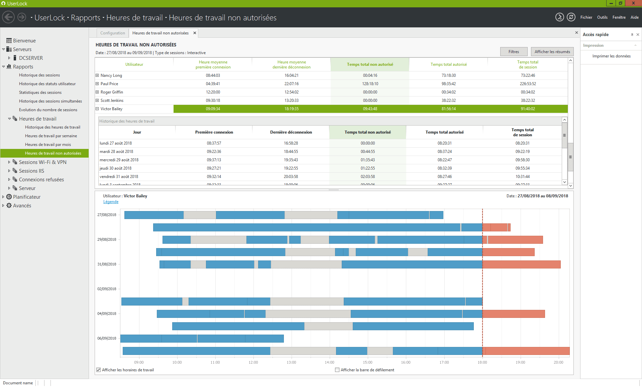The height and width of the screenshot is (387, 642).
Task: Expand Roger Griffin row
Action: tap(97, 92)
